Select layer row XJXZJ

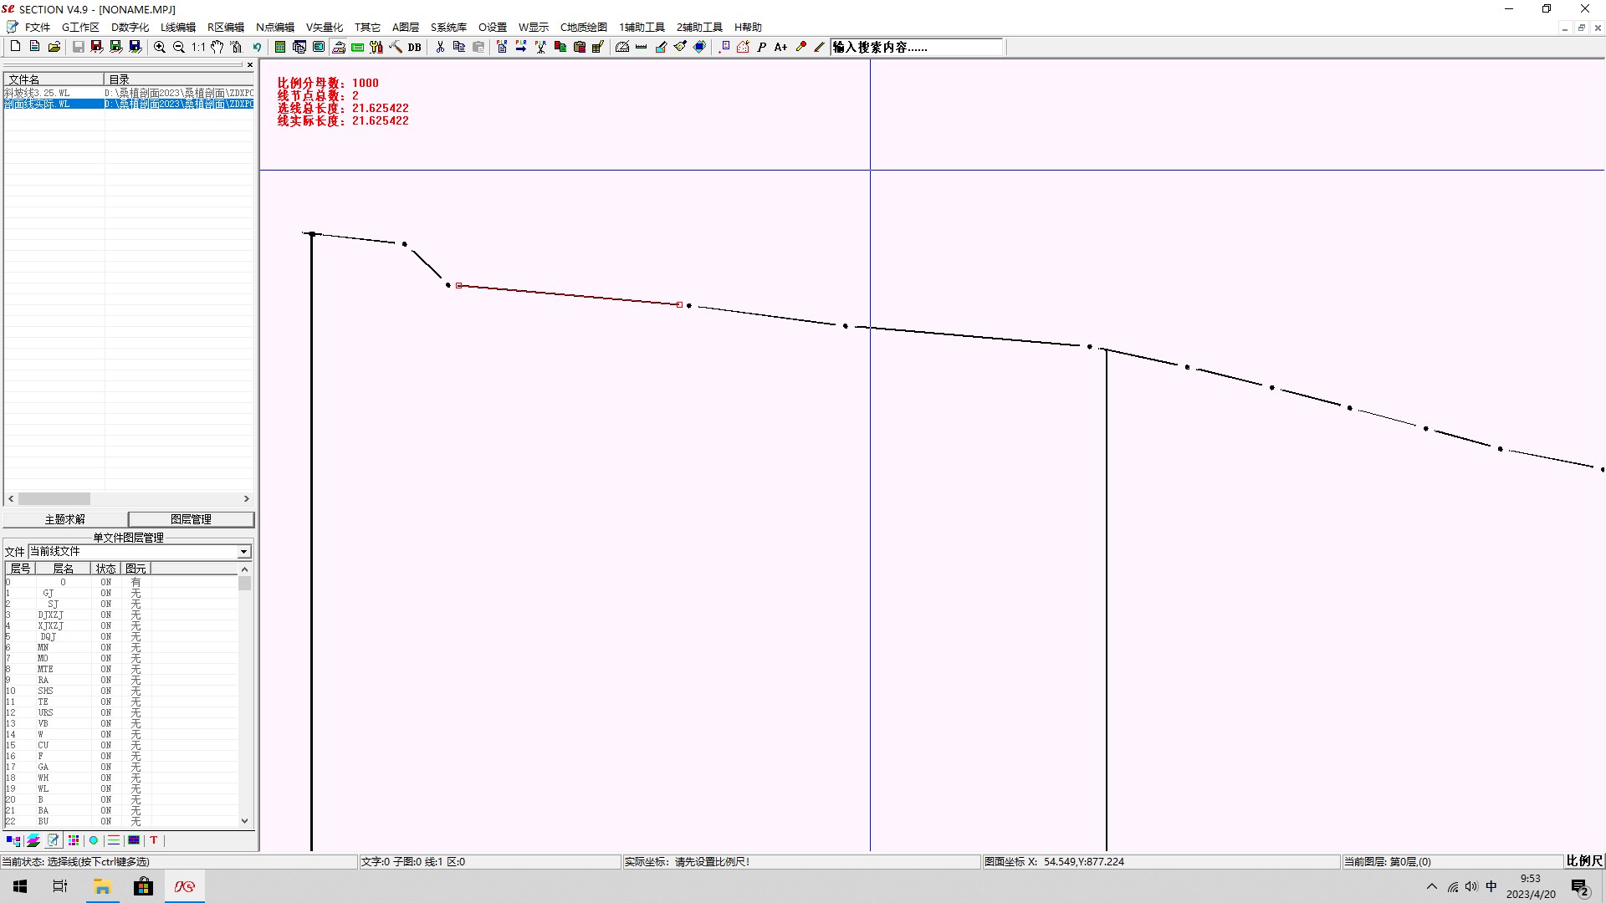122,625
